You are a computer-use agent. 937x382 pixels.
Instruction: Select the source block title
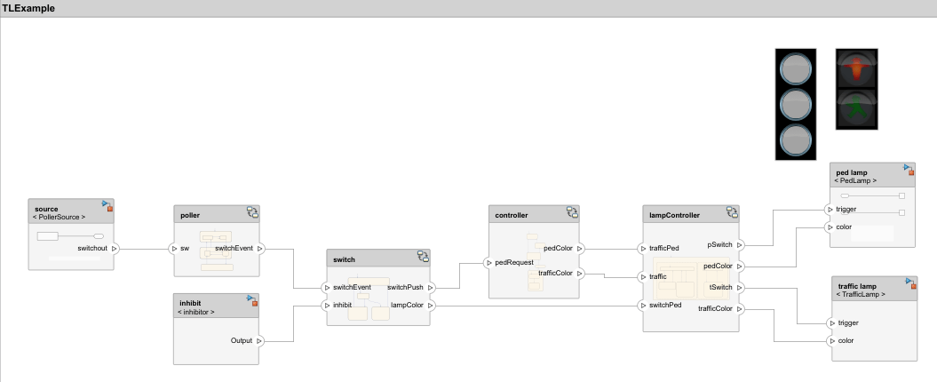(46, 210)
